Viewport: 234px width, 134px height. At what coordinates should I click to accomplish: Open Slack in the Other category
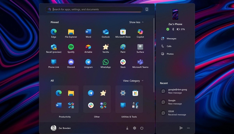91,105
